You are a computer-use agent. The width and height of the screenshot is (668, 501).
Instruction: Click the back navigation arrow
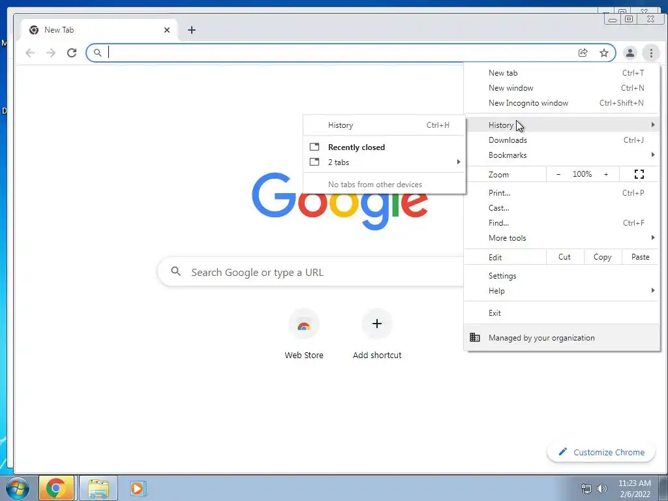(30, 53)
